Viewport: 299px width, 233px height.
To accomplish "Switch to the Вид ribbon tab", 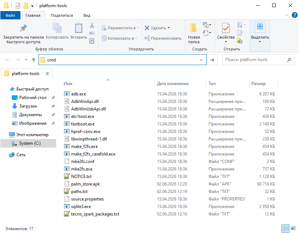I will click(x=87, y=15).
